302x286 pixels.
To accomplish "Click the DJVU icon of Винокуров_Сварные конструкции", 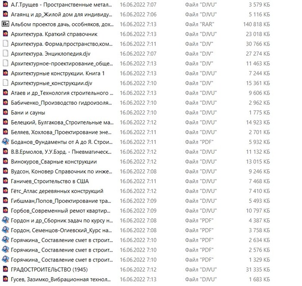I will pos(5,161).
